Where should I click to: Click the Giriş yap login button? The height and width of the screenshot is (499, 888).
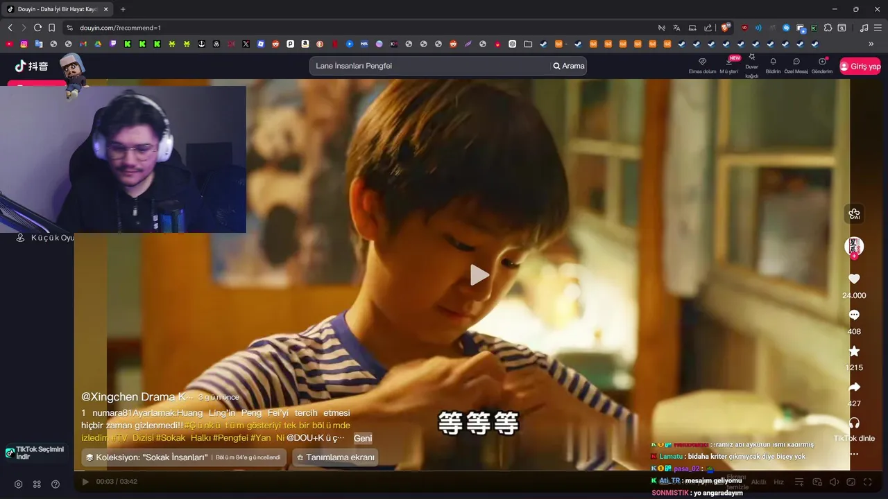(860, 66)
